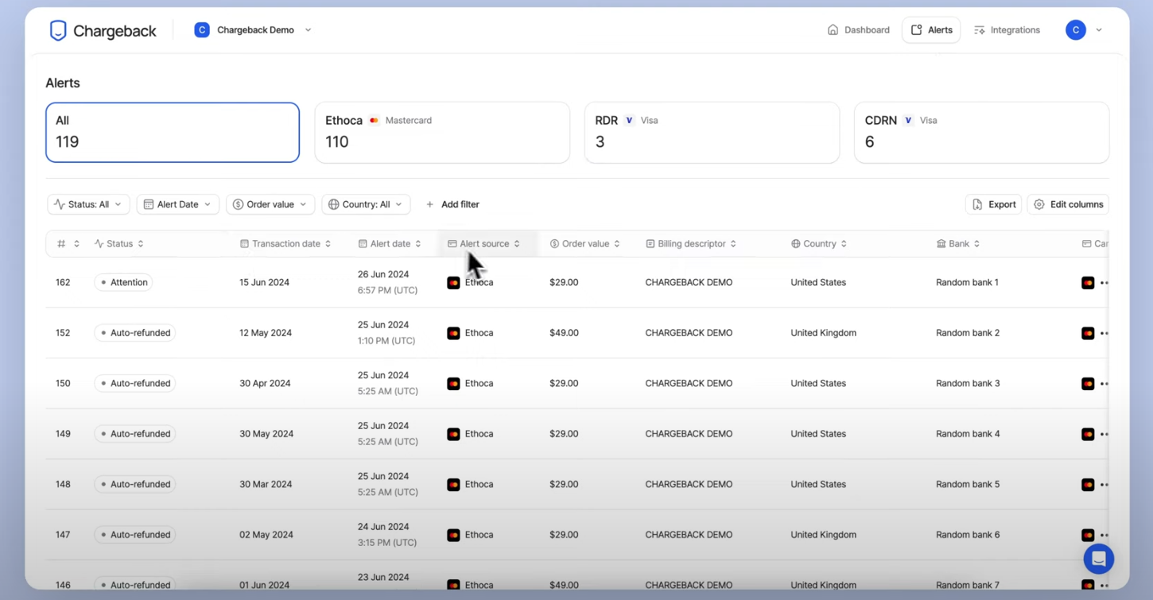Click the Export document icon

pos(976,204)
